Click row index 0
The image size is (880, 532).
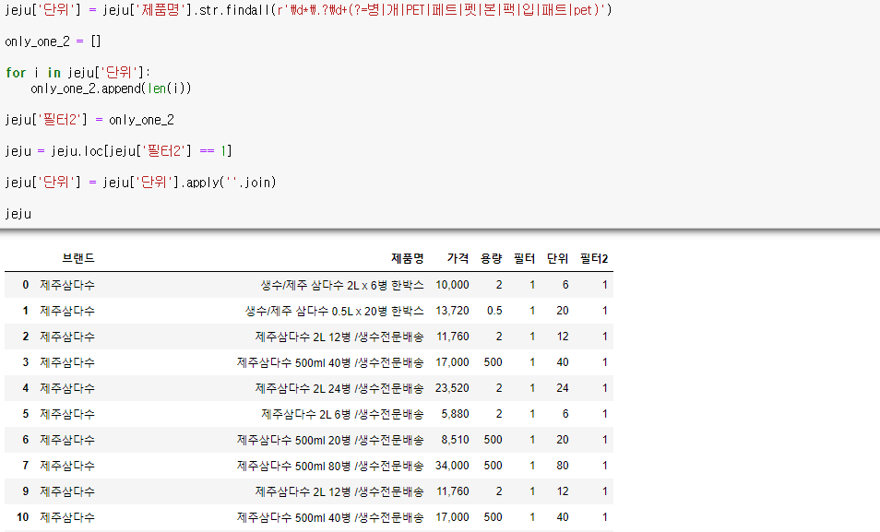coord(25,285)
